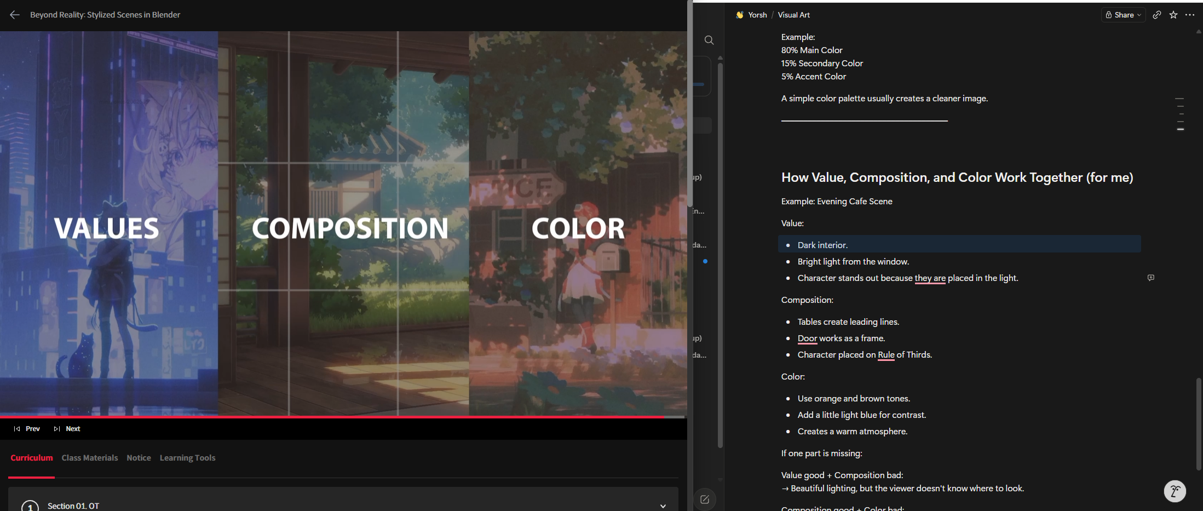Click the 'Door works as a frame.' bullet
The image size is (1203, 511).
pyautogui.click(x=841, y=338)
